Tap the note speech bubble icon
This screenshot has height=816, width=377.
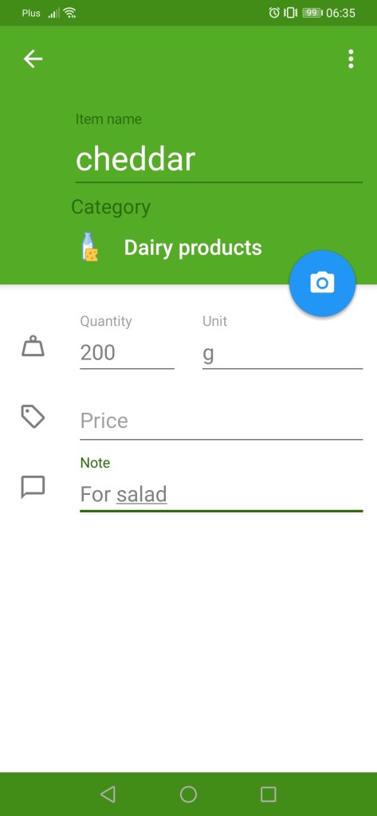pyautogui.click(x=33, y=487)
